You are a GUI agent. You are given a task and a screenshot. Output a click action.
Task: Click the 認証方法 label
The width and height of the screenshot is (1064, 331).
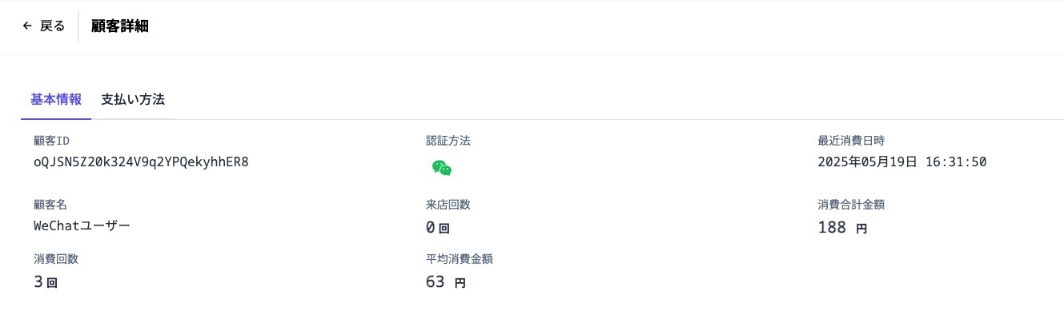pos(448,141)
